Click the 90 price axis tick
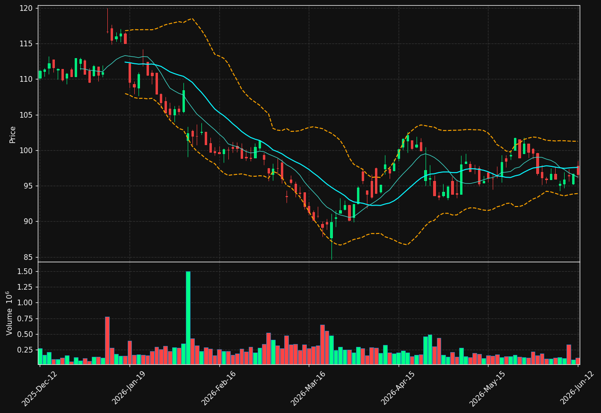Image resolution: width=601 pixels, height=413 pixels. (x=28, y=221)
